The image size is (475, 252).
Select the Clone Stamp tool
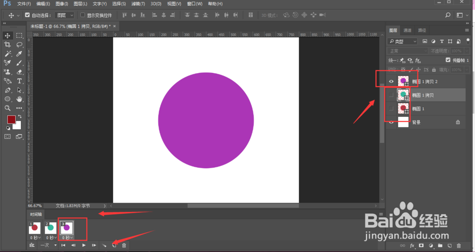tap(8, 72)
